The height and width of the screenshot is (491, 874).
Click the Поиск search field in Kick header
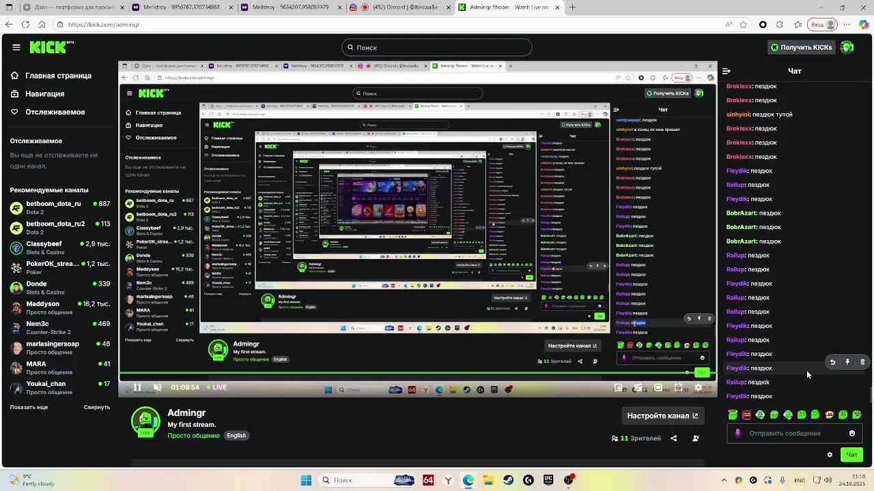pos(437,47)
